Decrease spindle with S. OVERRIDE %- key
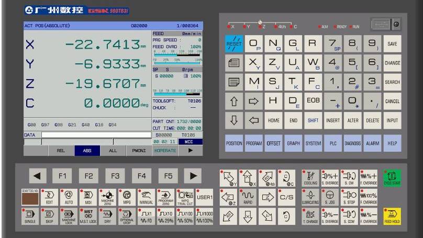423x238 pixels. click(330, 216)
